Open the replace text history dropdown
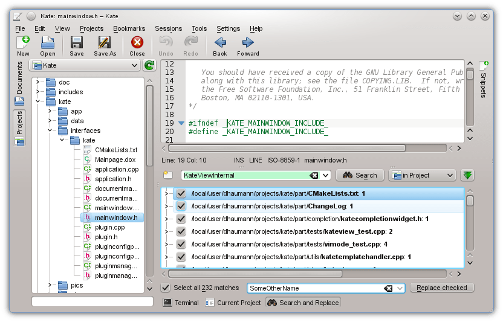The image size is (503, 322). pos(400,288)
